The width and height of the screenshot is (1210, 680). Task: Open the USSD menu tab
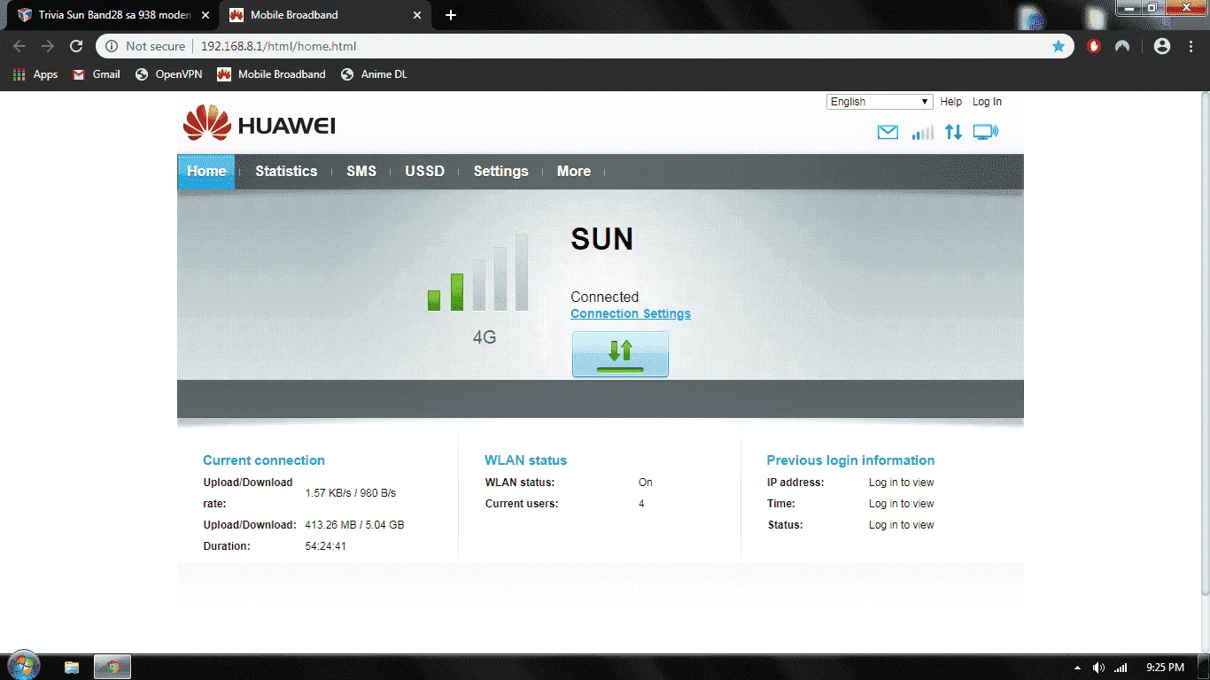pyautogui.click(x=425, y=172)
